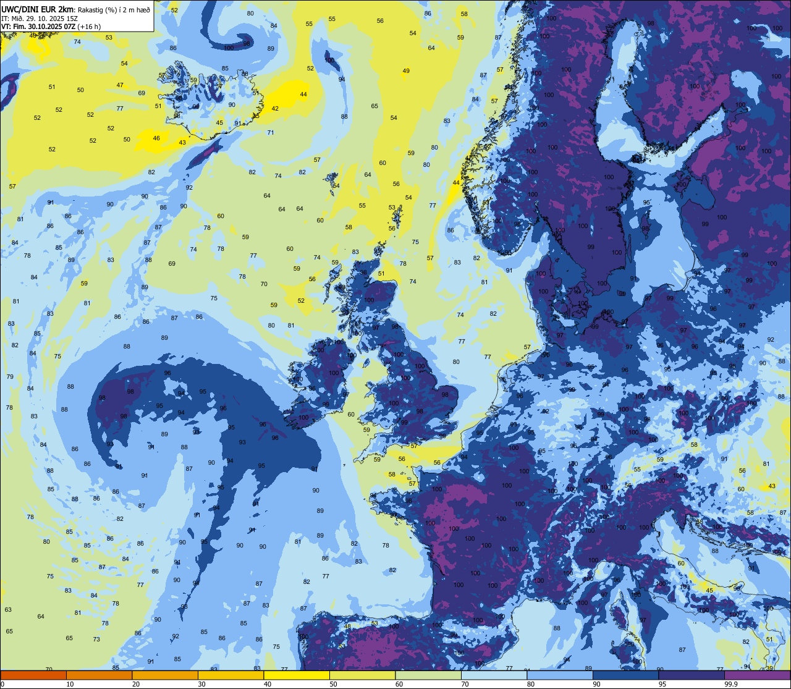Click the amber 20–30 legend segment
The width and height of the screenshot is (791, 689).
[x=165, y=675]
